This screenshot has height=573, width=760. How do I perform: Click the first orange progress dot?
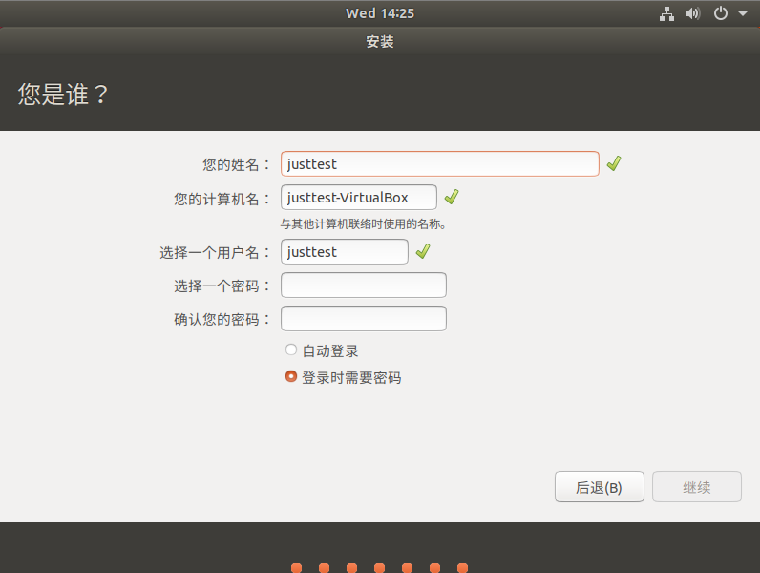pyautogui.click(x=297, y=567)
